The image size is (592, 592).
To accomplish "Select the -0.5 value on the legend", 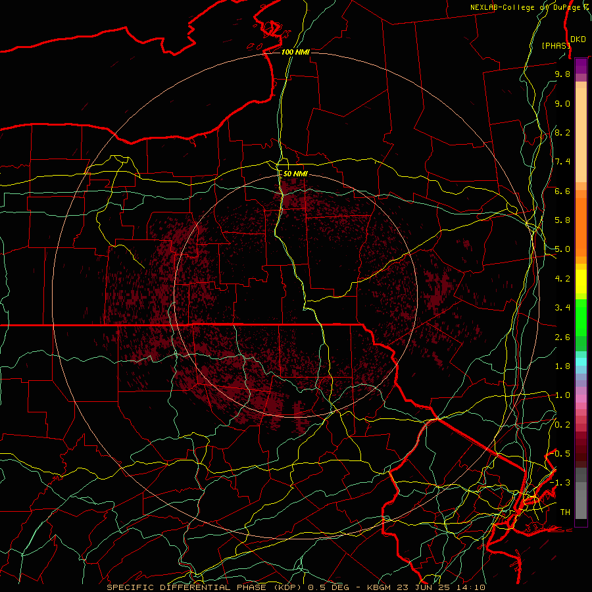I will pyautogui.click(x=560, y=454).
